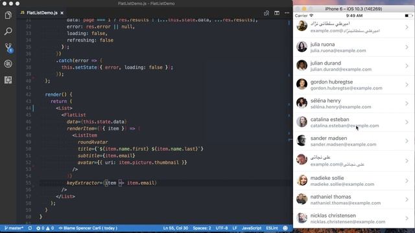Viewport: 415px width, 233px height.
Task: Select the catalina esteban name text
Action: (x=330, y=119)
